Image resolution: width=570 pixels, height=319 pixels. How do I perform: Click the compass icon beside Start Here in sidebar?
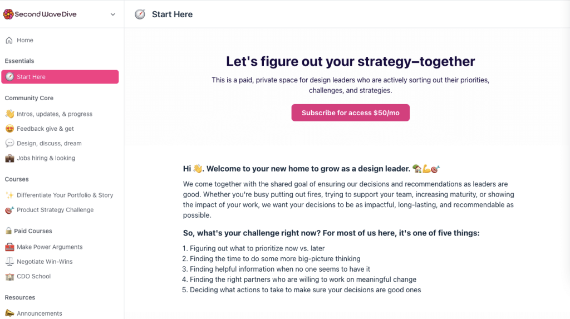click(x=9, y=77)
